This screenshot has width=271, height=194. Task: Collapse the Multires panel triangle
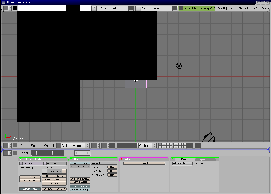pos(122,159)
